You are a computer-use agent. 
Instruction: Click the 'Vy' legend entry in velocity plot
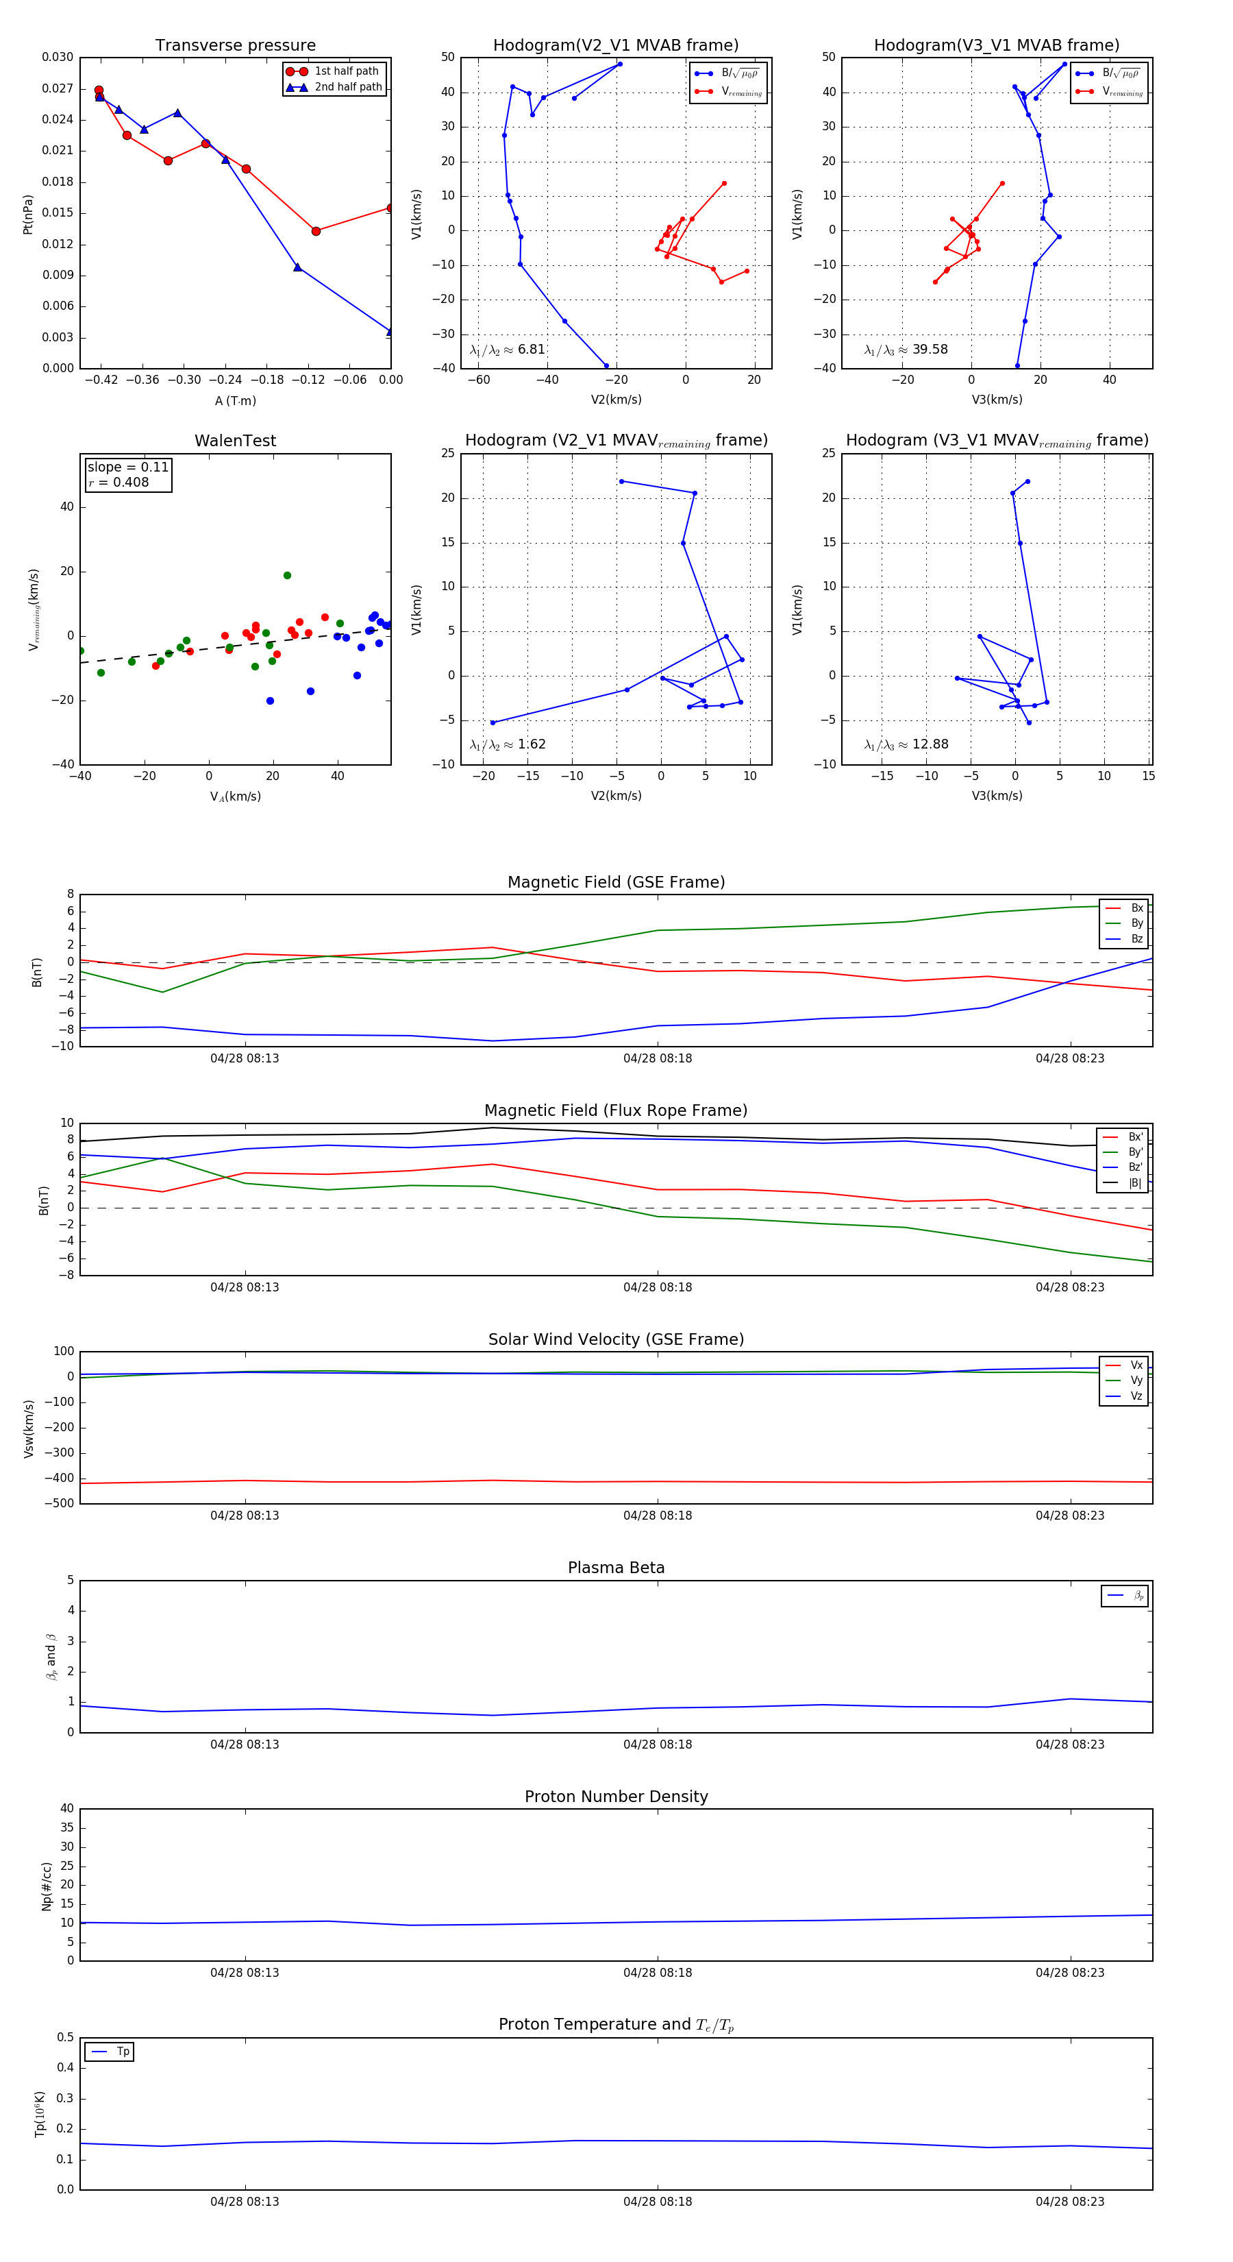coord(1124,1381)
